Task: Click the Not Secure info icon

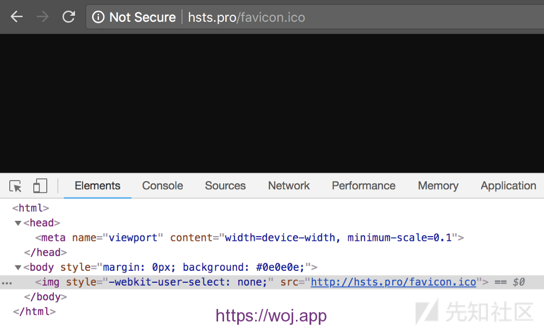Action: (x=98, y=17)
